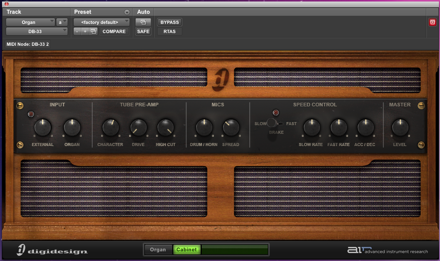
Task: Click the Auto header label
Action: [x=143, y=12]
